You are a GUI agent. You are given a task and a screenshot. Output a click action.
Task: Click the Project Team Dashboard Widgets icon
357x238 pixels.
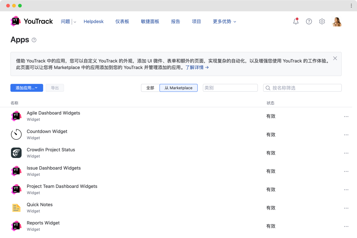coord(16,189)
